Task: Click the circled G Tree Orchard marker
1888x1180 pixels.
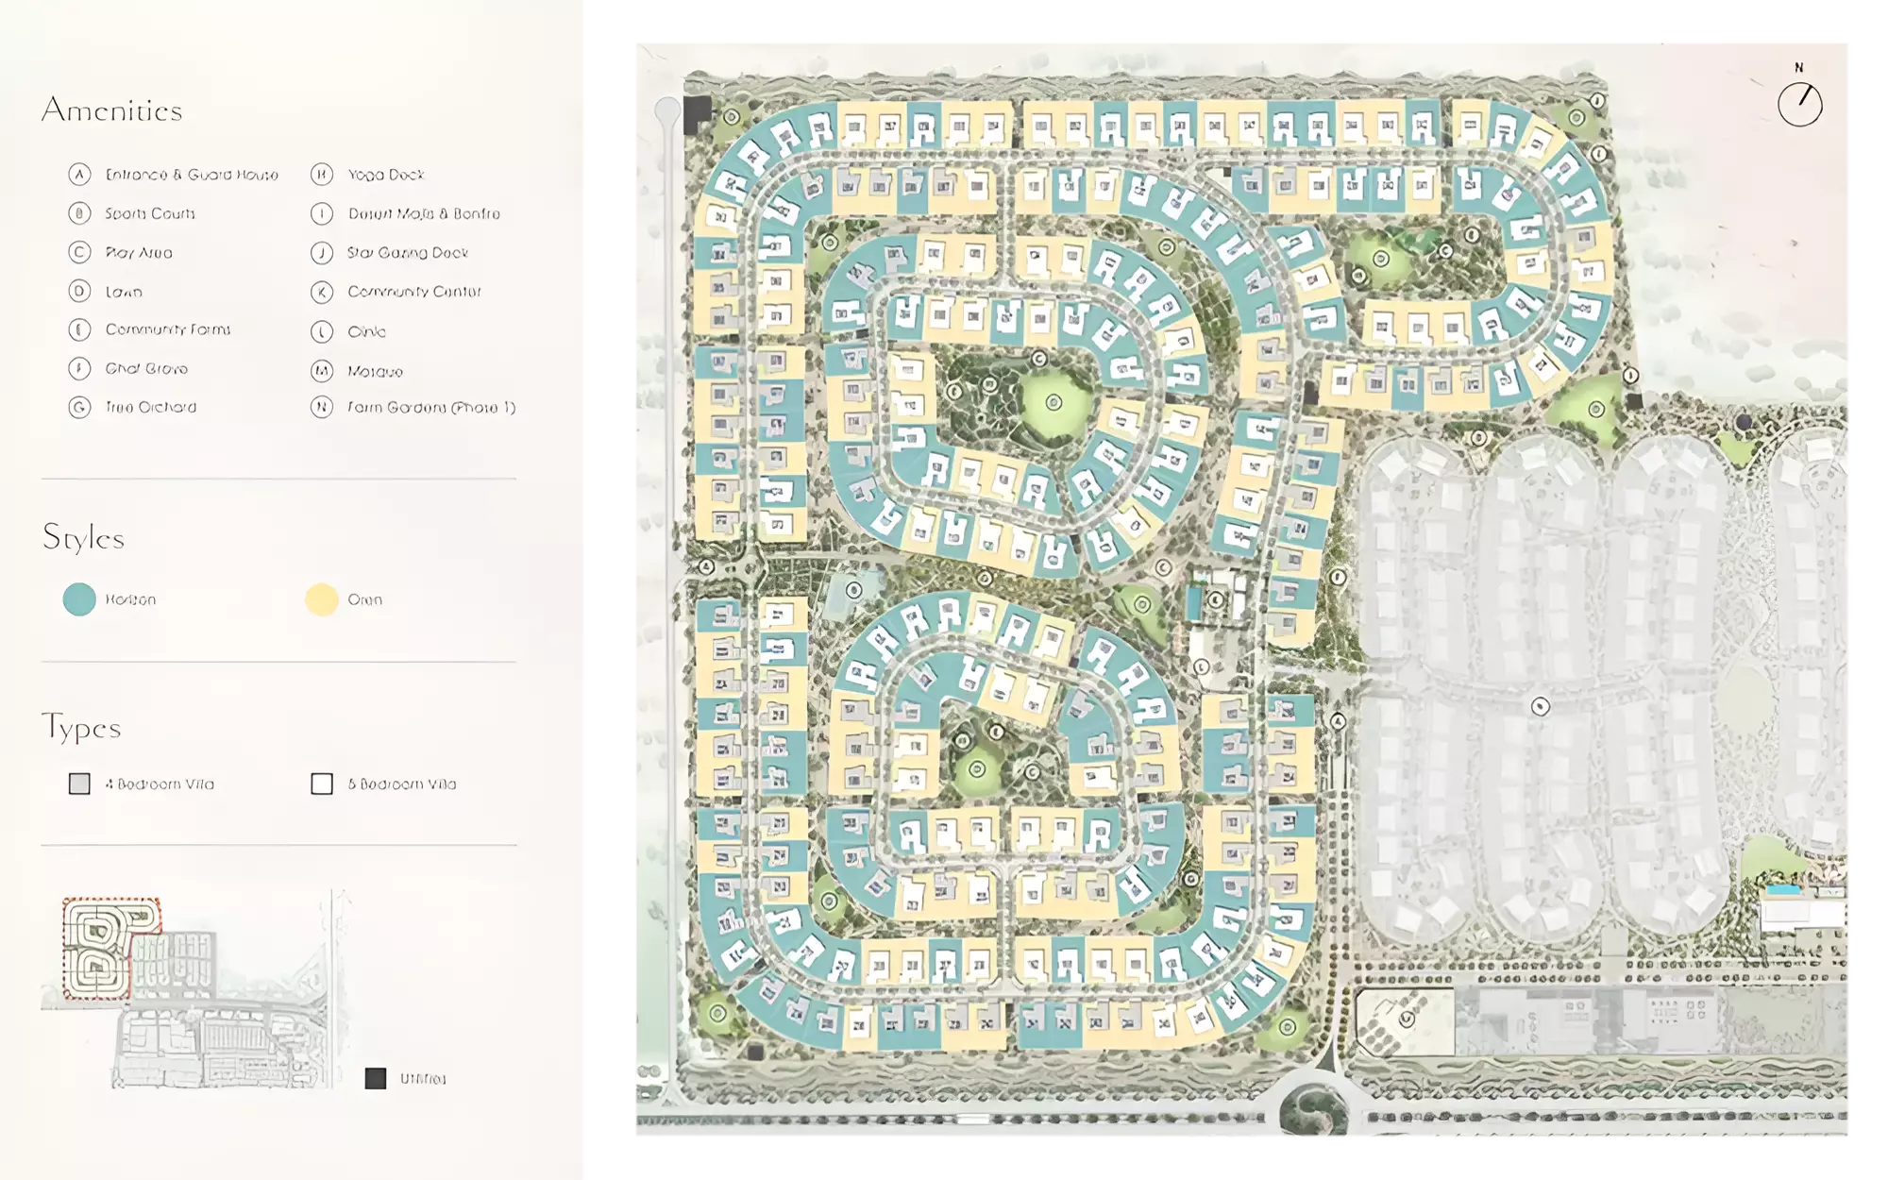Action: point(79,407)
